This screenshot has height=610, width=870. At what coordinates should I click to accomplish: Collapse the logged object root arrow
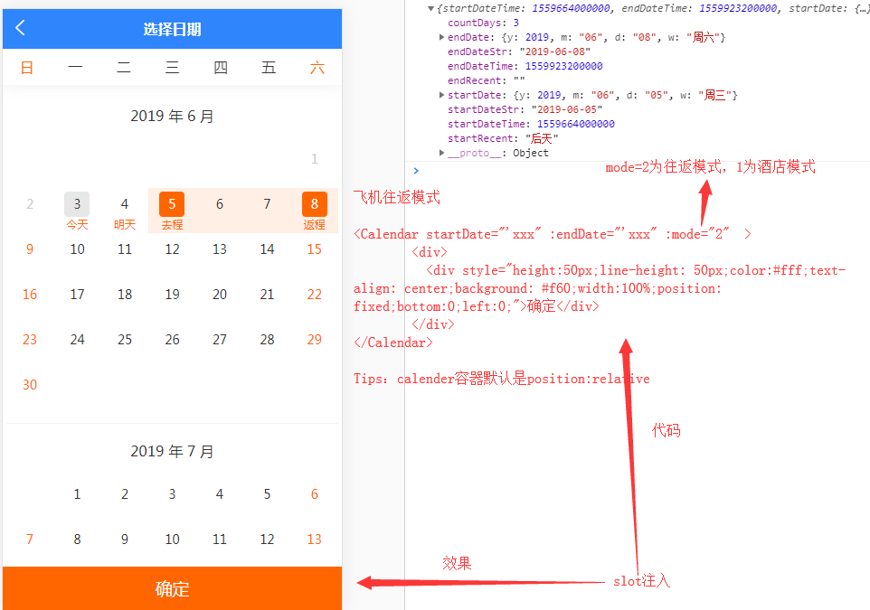430,8
